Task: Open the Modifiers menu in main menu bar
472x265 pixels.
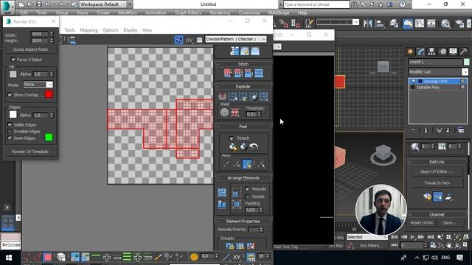Action: pos(128,13)
